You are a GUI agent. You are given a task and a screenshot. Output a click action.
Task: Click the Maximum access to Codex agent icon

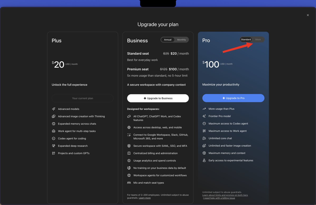[204, 124]
